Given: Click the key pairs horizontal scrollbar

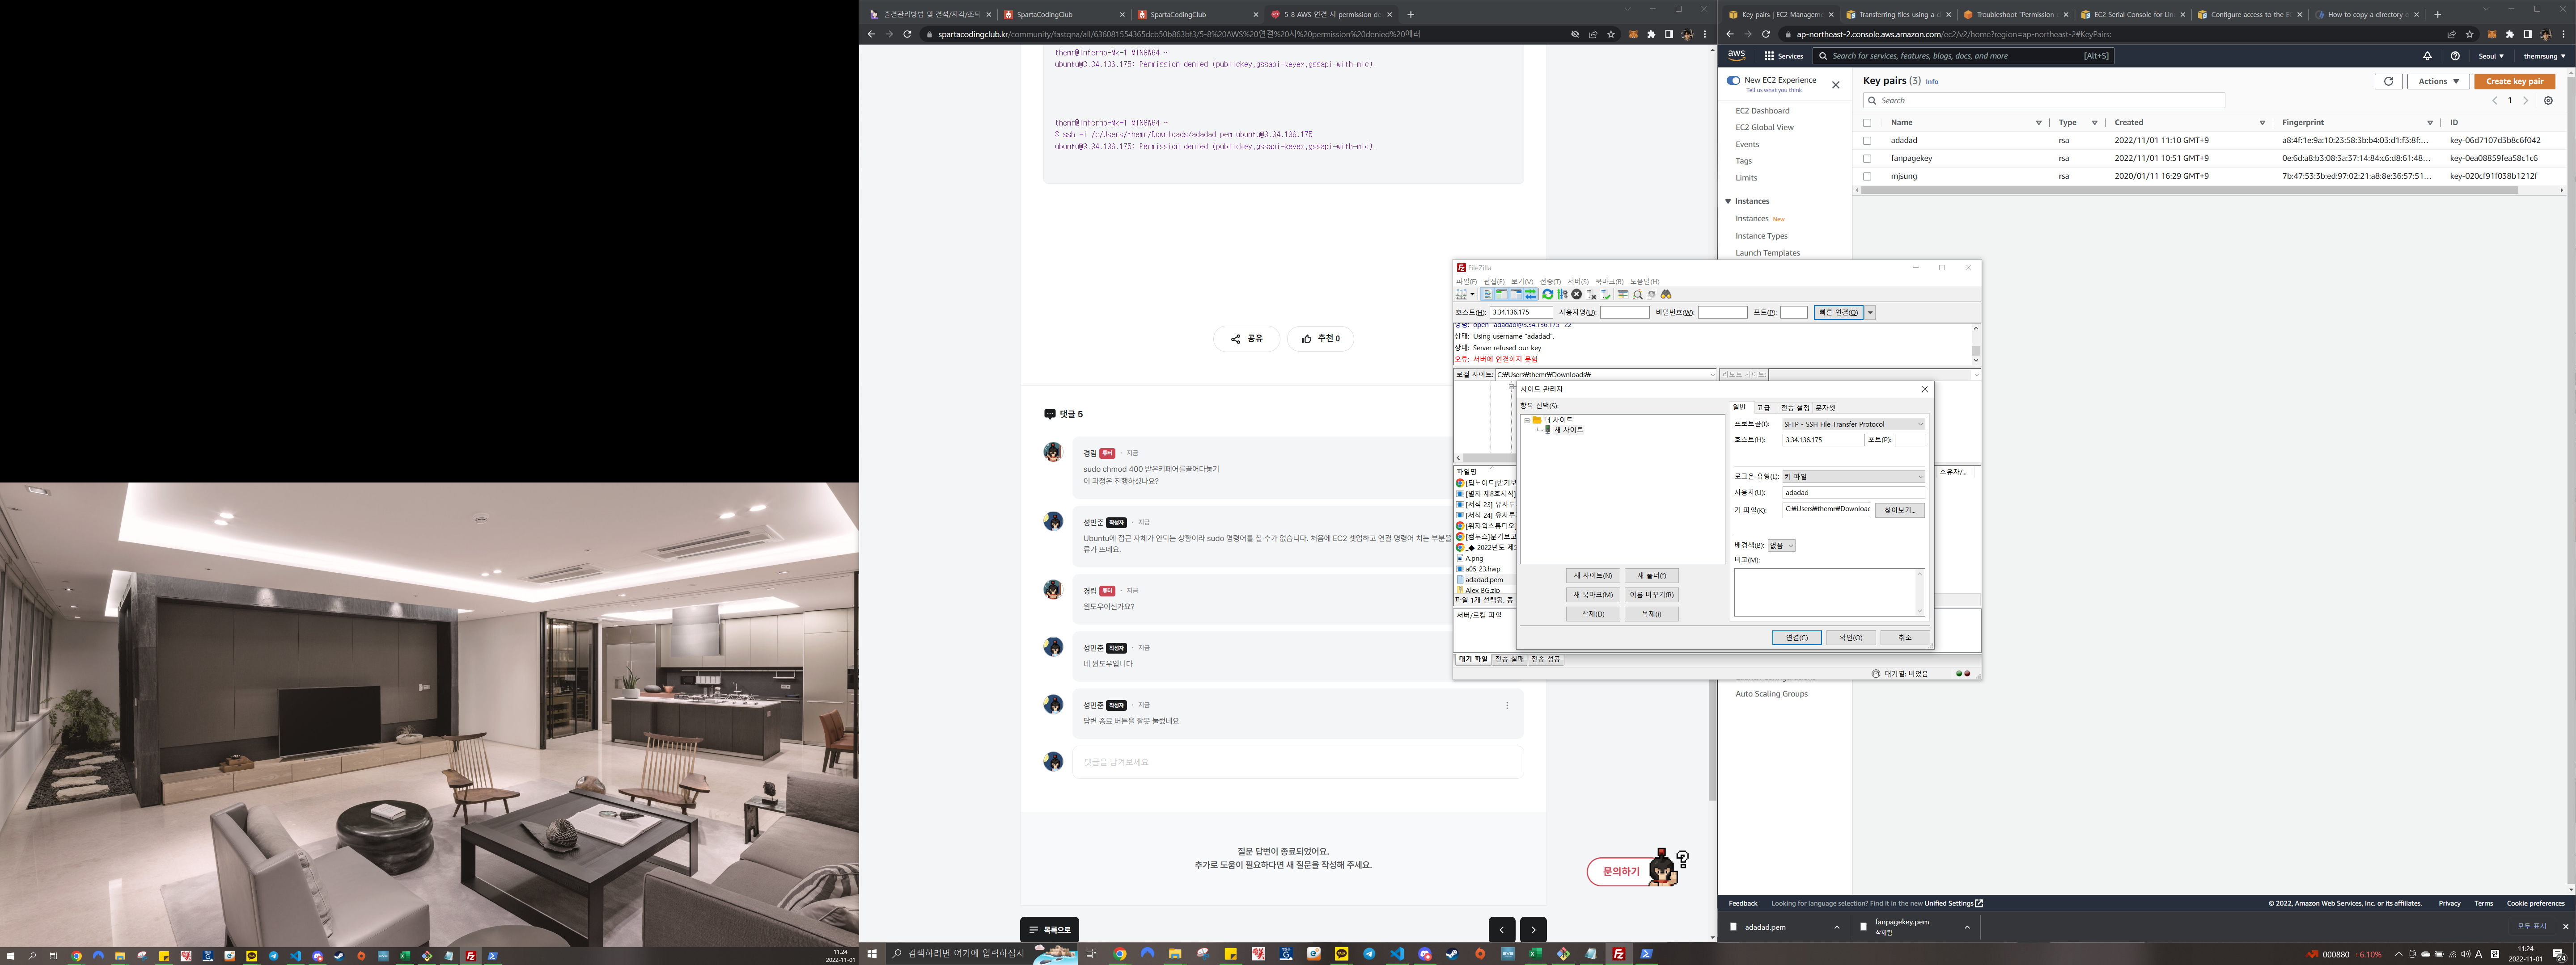Looking at the screenshot, I should (x=2189, y=190).
